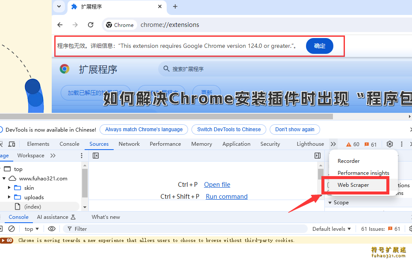Open the AI assistance drawer tab

click(x=56, y=217)
